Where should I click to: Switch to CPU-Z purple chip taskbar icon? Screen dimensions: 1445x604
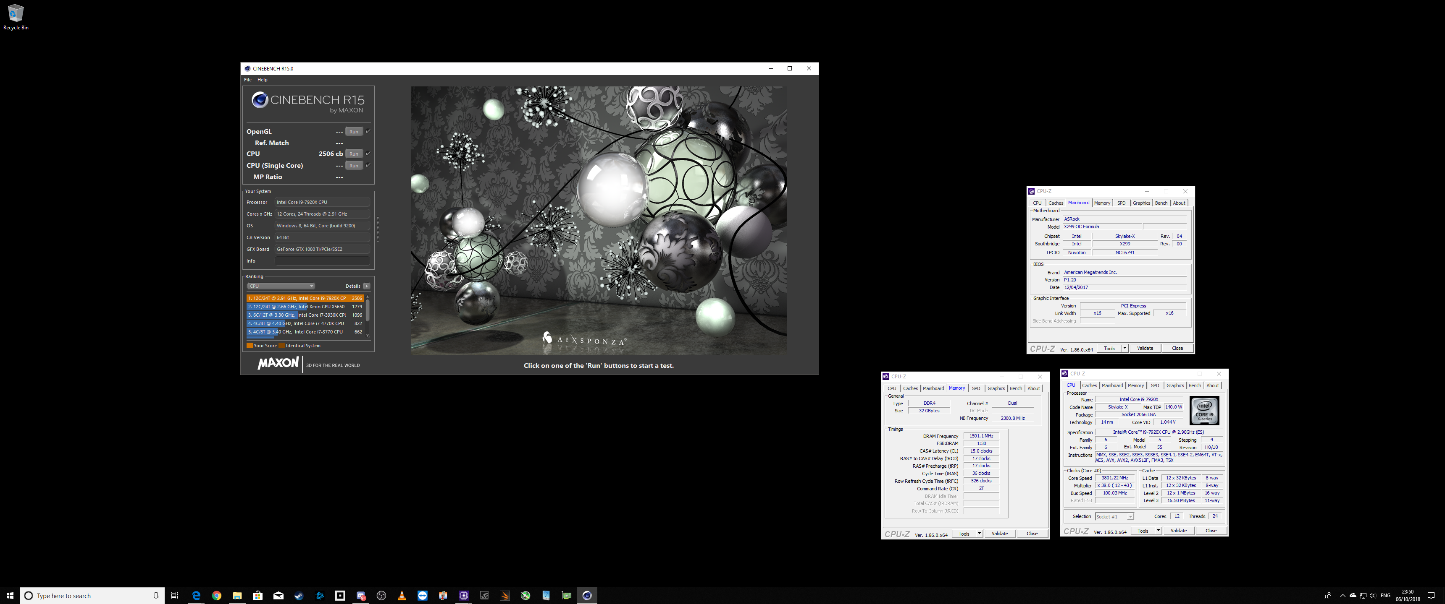click(463, 596)
